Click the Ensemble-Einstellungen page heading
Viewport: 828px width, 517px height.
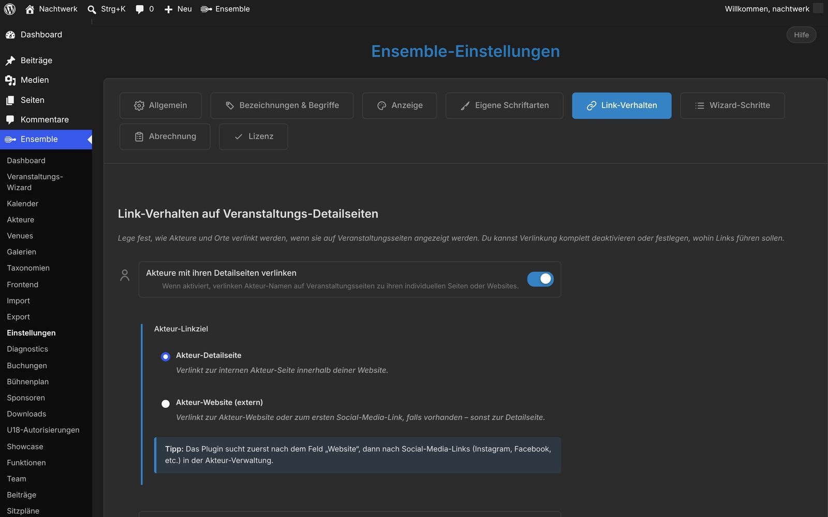(465, 51)
